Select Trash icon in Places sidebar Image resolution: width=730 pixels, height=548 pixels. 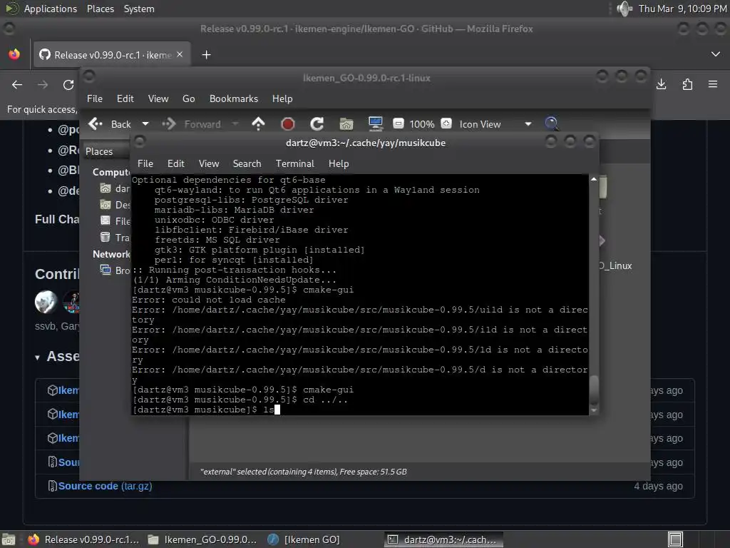coord(106,237)
